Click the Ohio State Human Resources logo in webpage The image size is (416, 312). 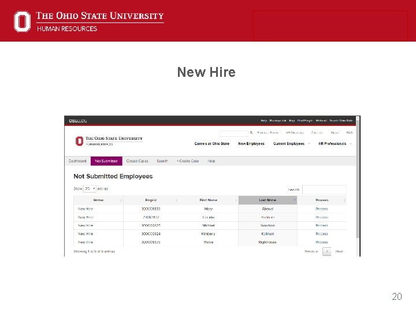point(109,141)
